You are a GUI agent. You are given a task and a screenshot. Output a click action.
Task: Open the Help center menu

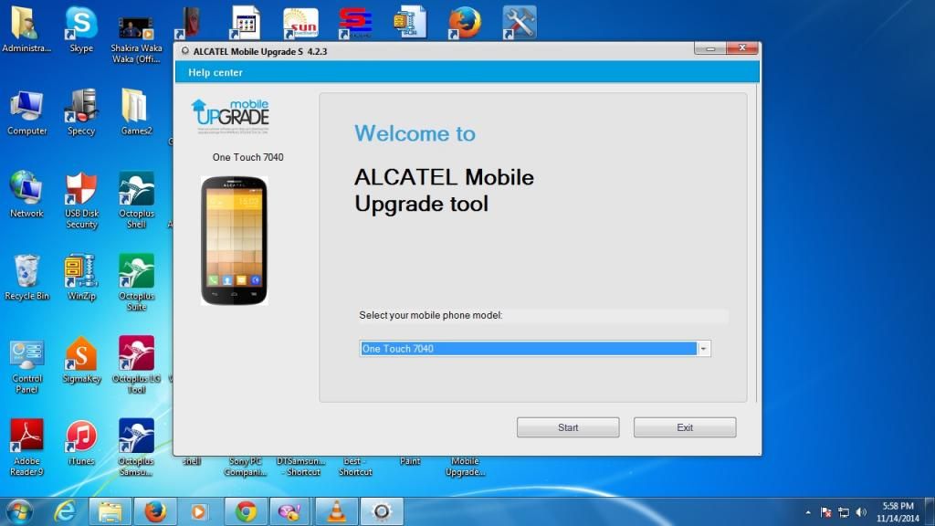215,73
